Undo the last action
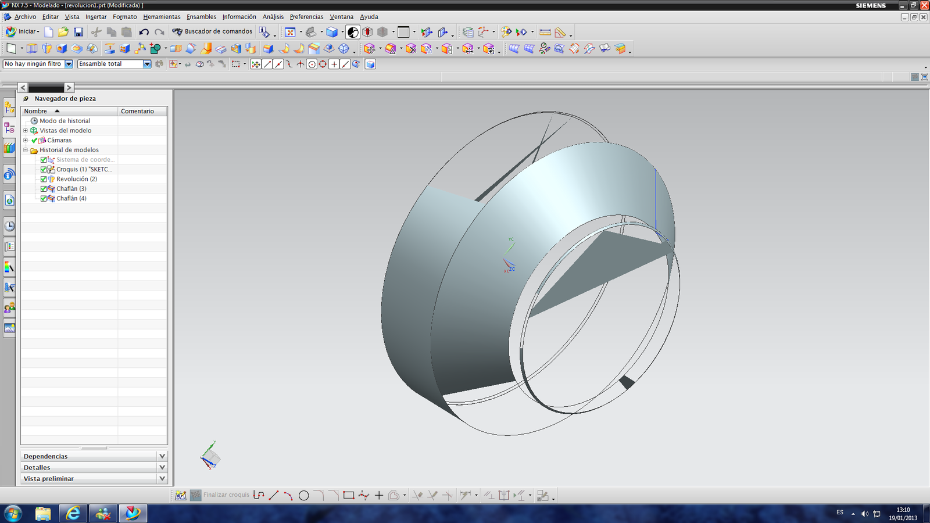930x523 pixels. (144, 32)
